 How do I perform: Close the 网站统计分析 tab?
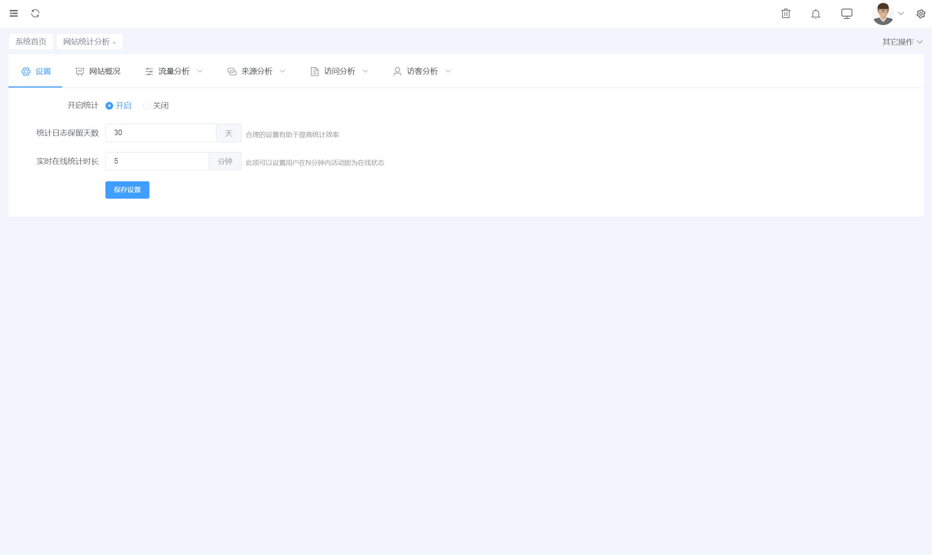pyautogui.click(x=114, y=43)
